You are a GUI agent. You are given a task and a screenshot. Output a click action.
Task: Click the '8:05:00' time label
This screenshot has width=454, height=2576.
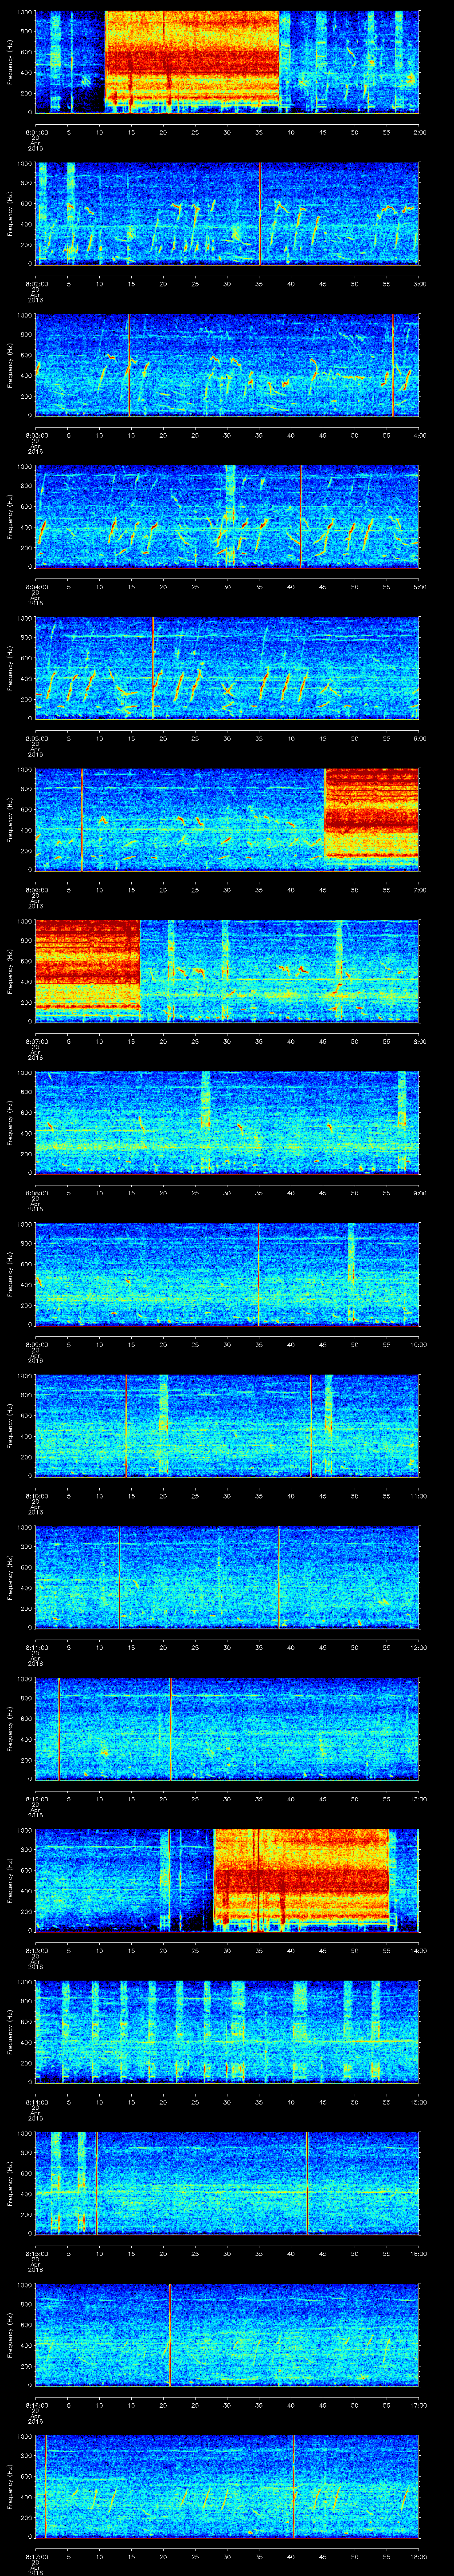(x=36, y=738)
